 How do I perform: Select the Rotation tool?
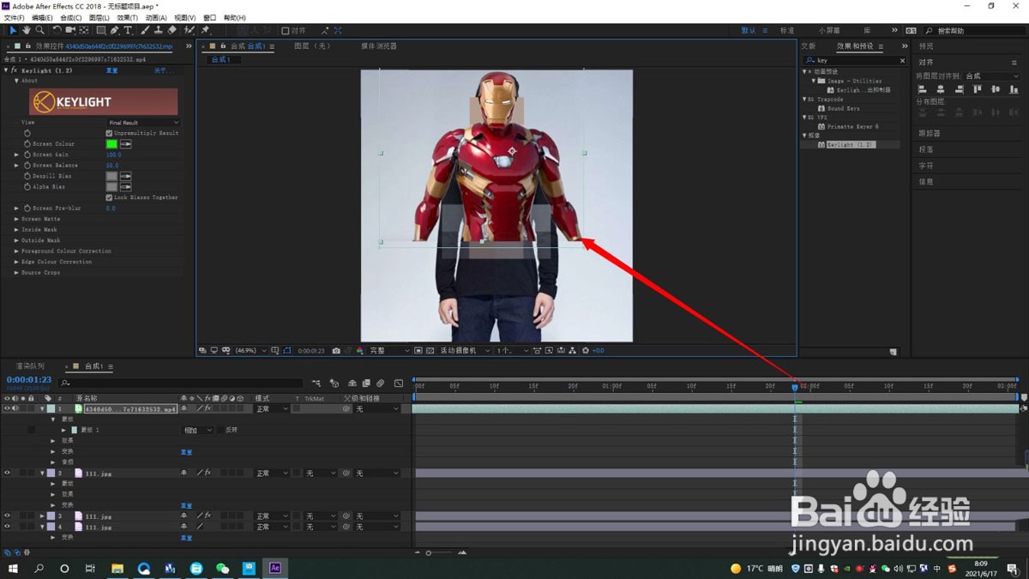(57, 30)
